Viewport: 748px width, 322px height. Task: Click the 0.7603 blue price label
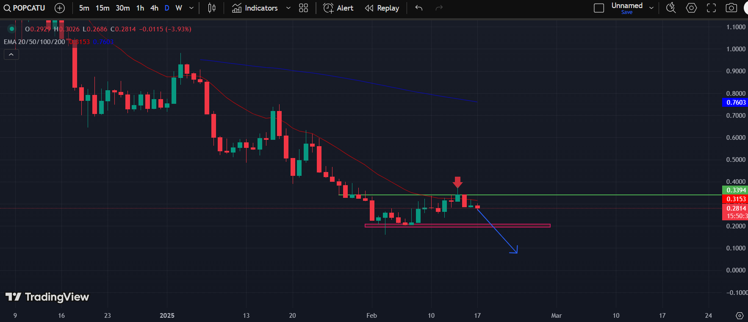(x=735, y=103)
